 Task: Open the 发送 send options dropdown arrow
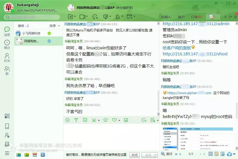(156, 155)
